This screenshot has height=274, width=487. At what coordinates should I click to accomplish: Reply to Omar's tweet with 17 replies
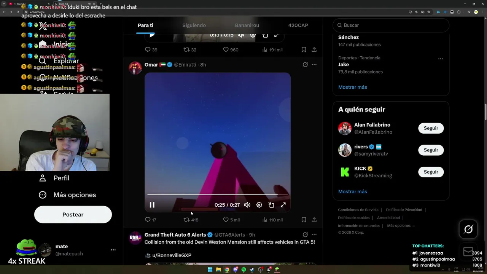click(151, 220)
